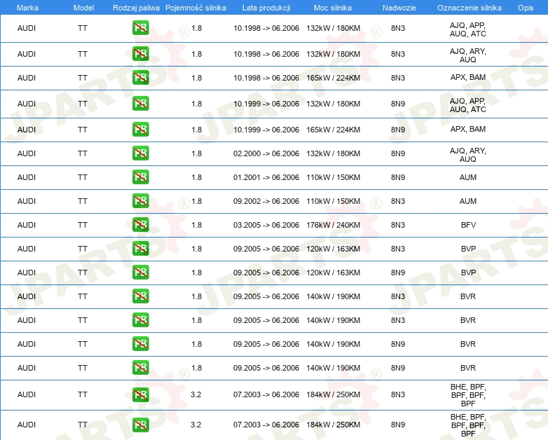Viewport: 548px width, 440px height.
Task: Click 165kW / 224KM in the 8N3 row
Action: coord(334,78)
